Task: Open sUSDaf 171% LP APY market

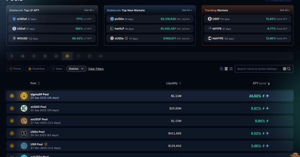Action: 52,19
